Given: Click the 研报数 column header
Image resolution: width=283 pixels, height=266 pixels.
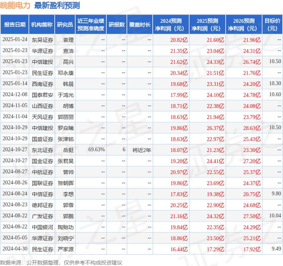Looking at the screenshot, I should pyautogui.click(x=117, y=25).
